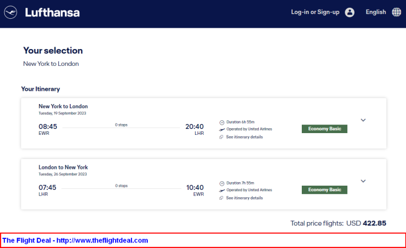Screen dimensions: 406x248
Task: Click copy icon beside outbound itinerary details
Action: tap(221, 137)
